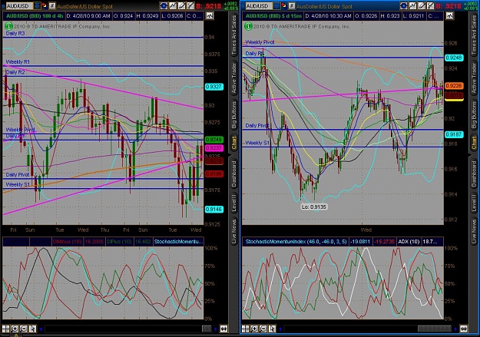Click the grid layout icon below right chart
This screenshot has width=480, height=337.
pos(246,329)
